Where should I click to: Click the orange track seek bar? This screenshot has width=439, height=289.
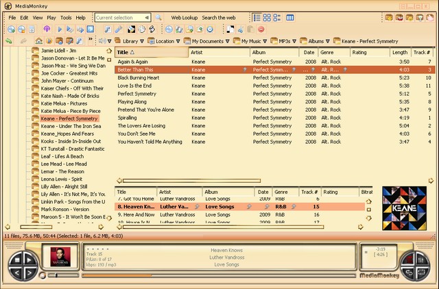point(218,275)
